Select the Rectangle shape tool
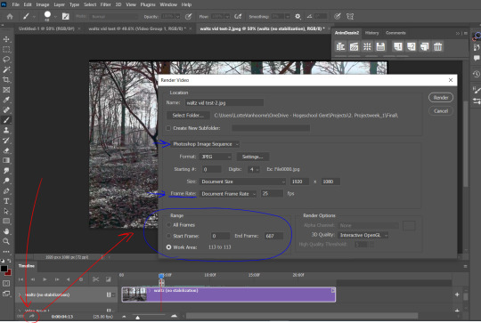Viewport: 481px width, 323px height. [6, 221]
